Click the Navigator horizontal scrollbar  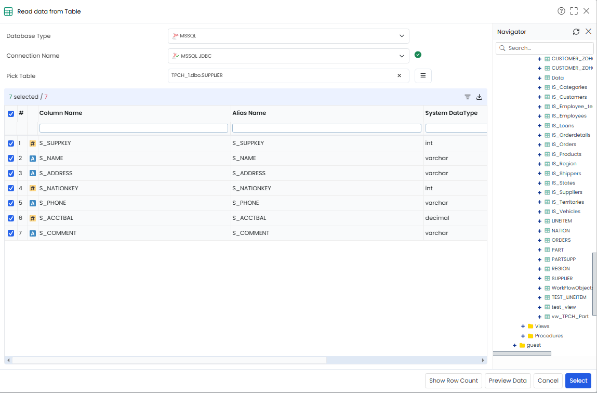pos(522,354)
